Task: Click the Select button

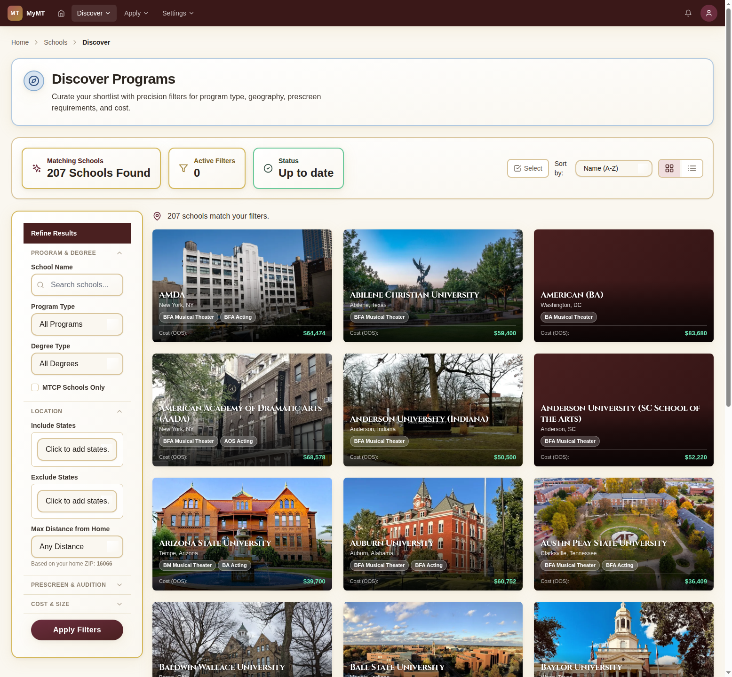Action: tap(528, 168)
